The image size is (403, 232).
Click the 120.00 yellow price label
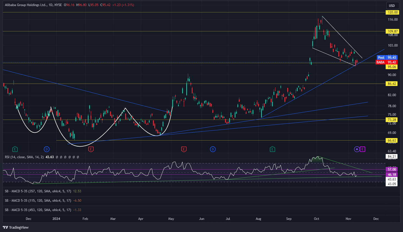[x=393, y=12]
